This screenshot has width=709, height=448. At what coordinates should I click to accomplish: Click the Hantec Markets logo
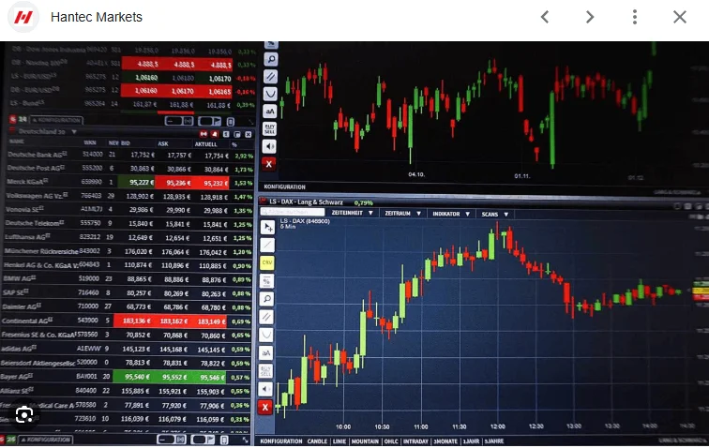(23, 17)
